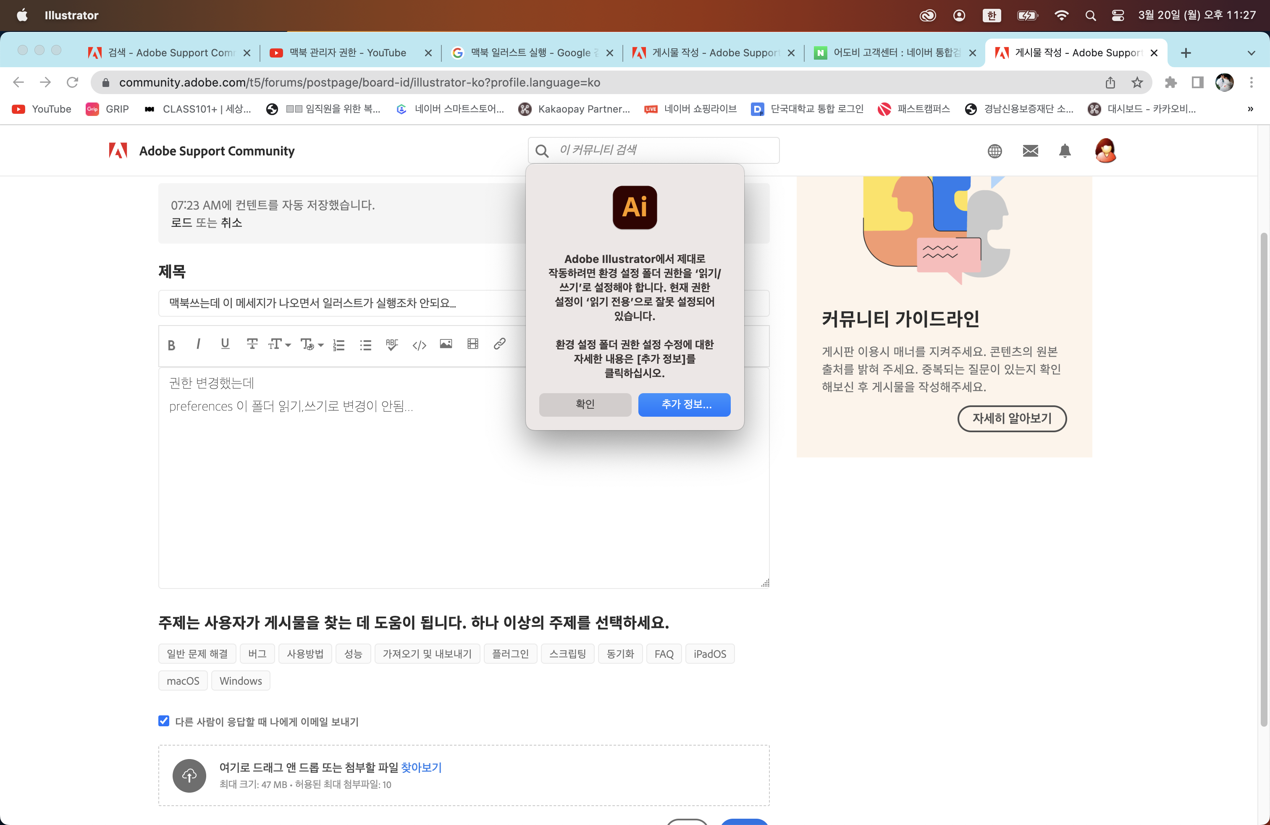
Task: Insert a hyperlink in the editor
Action: pos(499,345)
